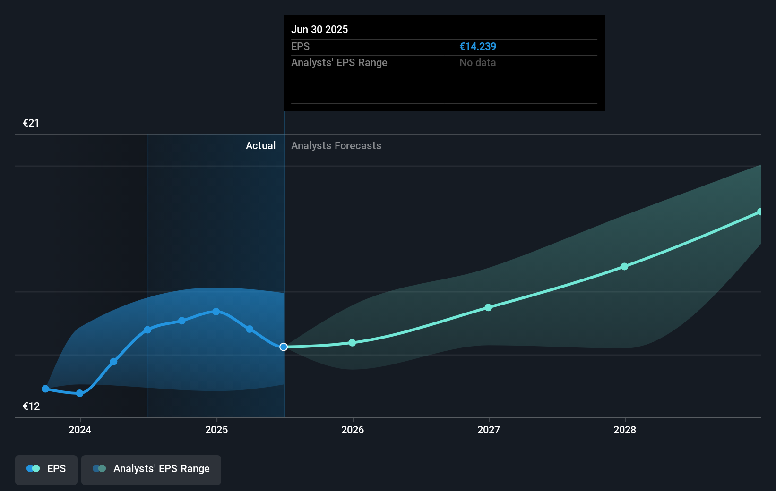Click the peak EPS point near 2025

click(216, 312)
